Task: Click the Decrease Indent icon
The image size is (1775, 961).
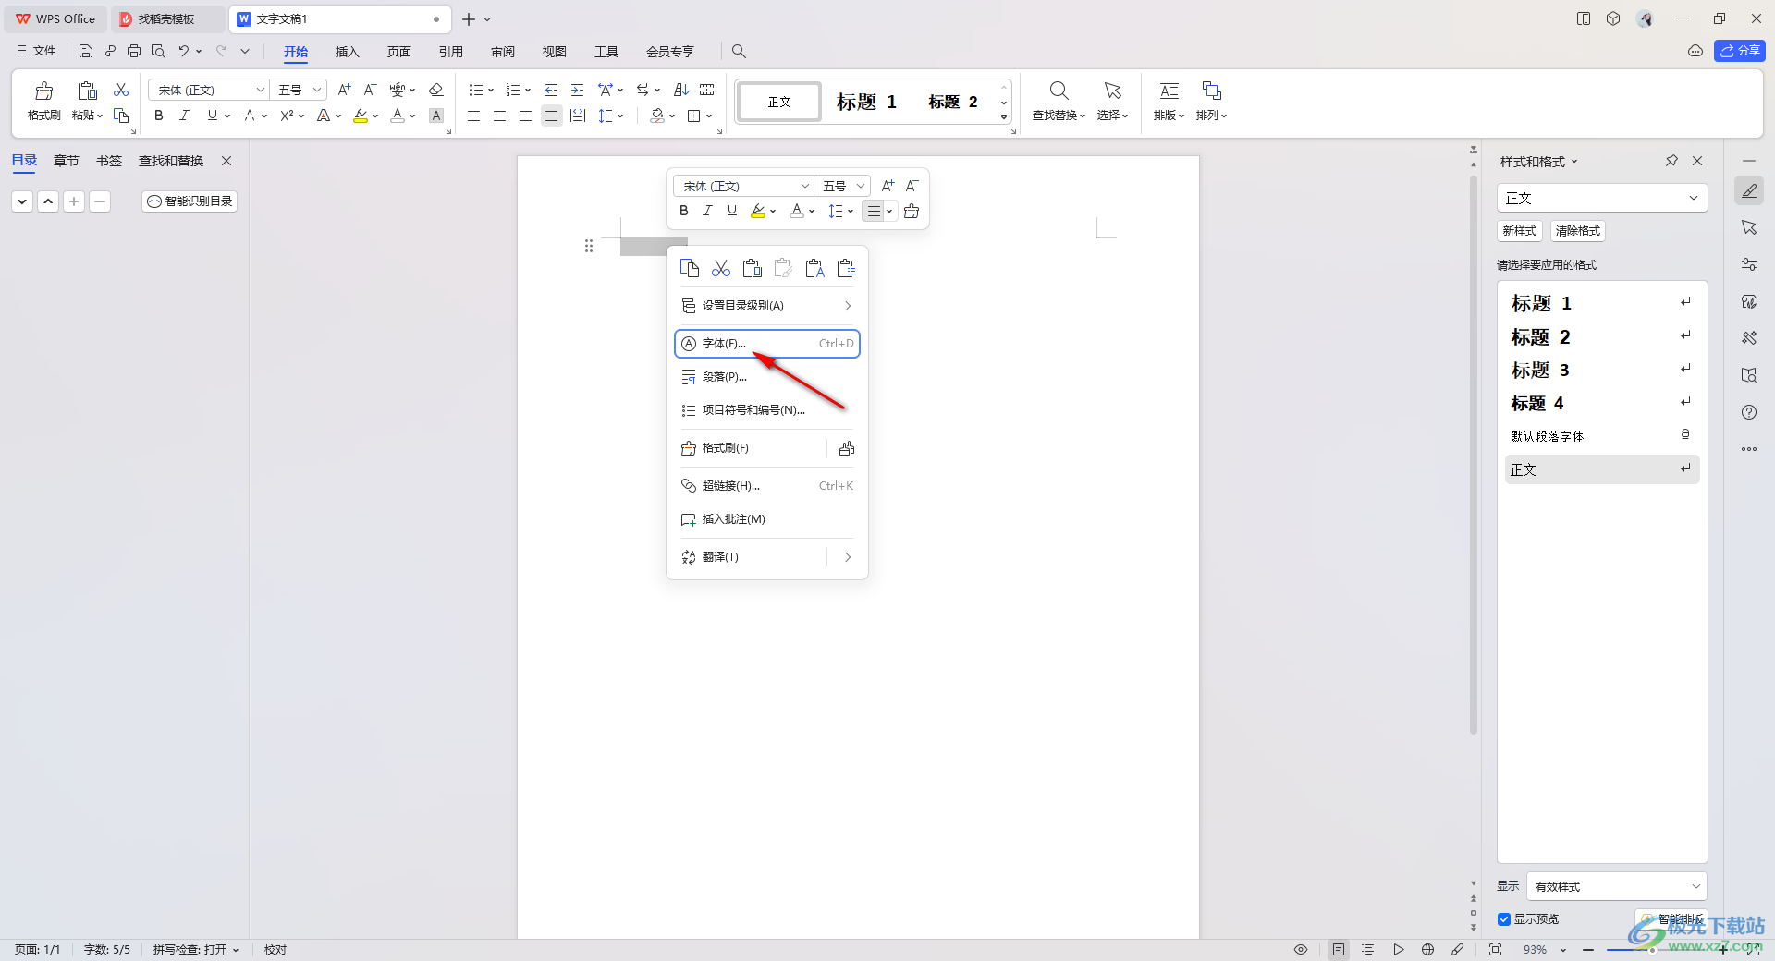Action: [551, 90]
